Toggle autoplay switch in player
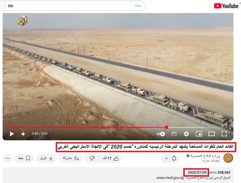Screen dimensions: 241x183 point(161,134)
